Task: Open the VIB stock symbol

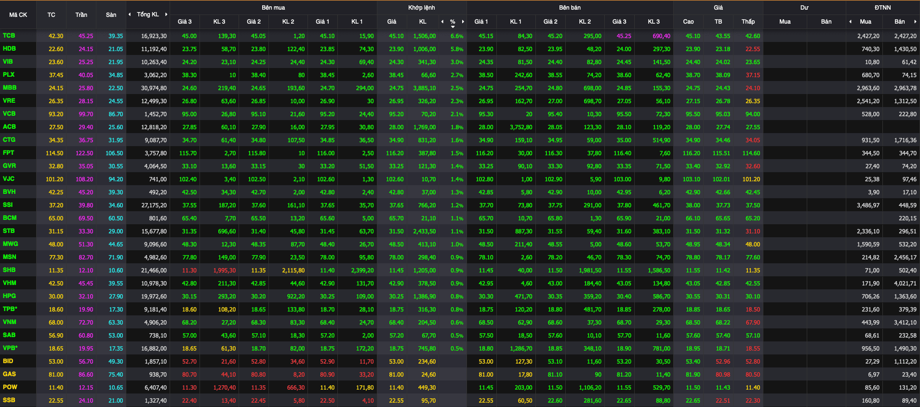Action: pyautogui.click(x=8, y=62)
